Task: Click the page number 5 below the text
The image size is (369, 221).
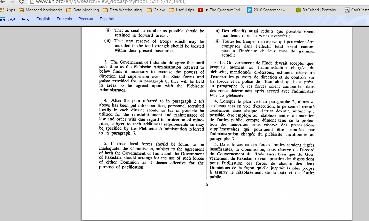Action: (206, 185)
